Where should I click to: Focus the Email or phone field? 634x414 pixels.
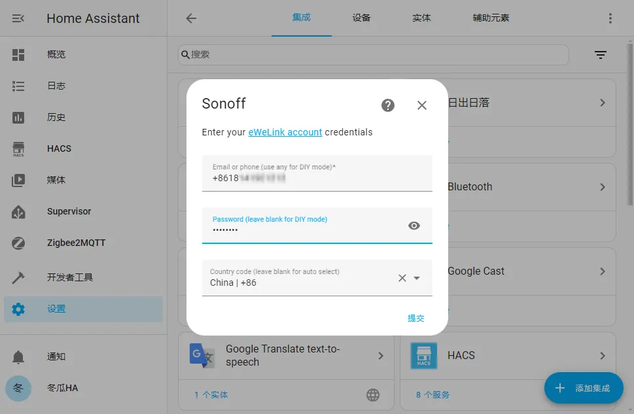tap(317, 173)
